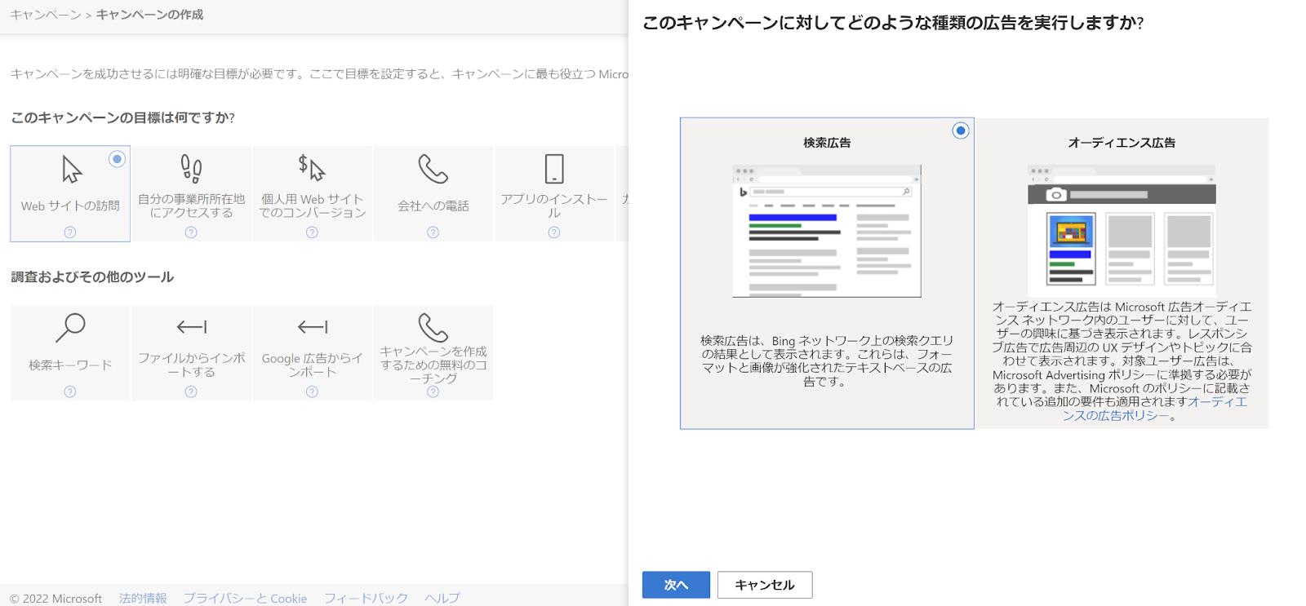Click the import arrow icon for ファイルからインポートする
The height and width of the screenshot is (606, 1306).
tap(191, 328)
